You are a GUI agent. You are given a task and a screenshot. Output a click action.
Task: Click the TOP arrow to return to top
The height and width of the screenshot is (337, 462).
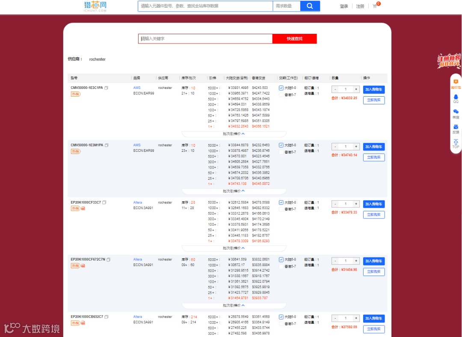tap(456, 144)
